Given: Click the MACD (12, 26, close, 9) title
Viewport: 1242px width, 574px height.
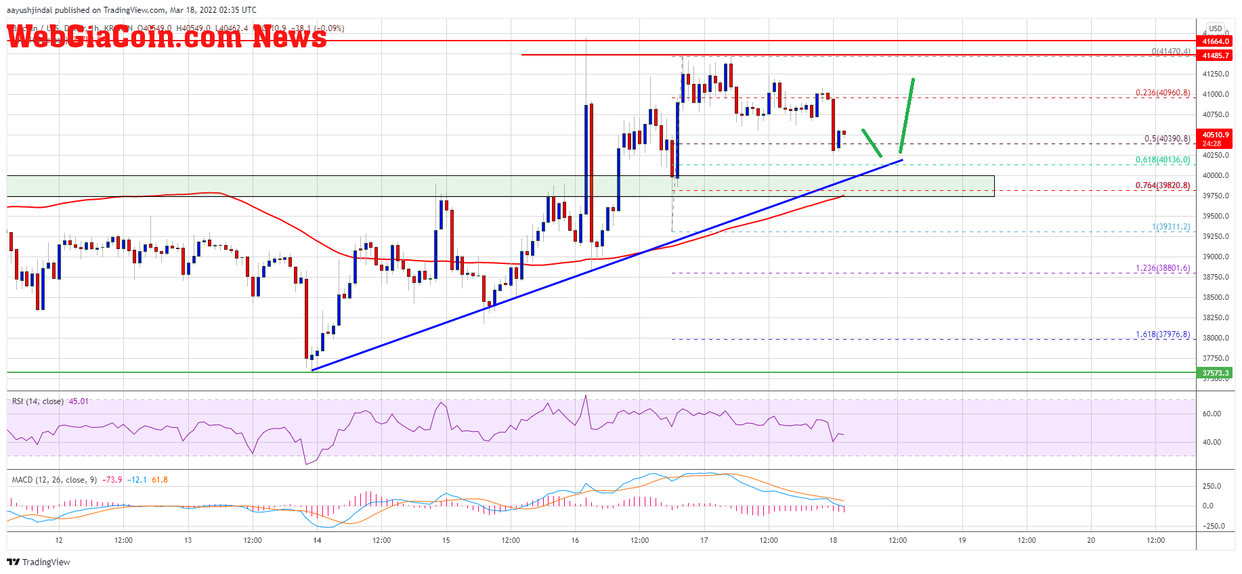Looking at the screenshot, I should pos(54,480).
